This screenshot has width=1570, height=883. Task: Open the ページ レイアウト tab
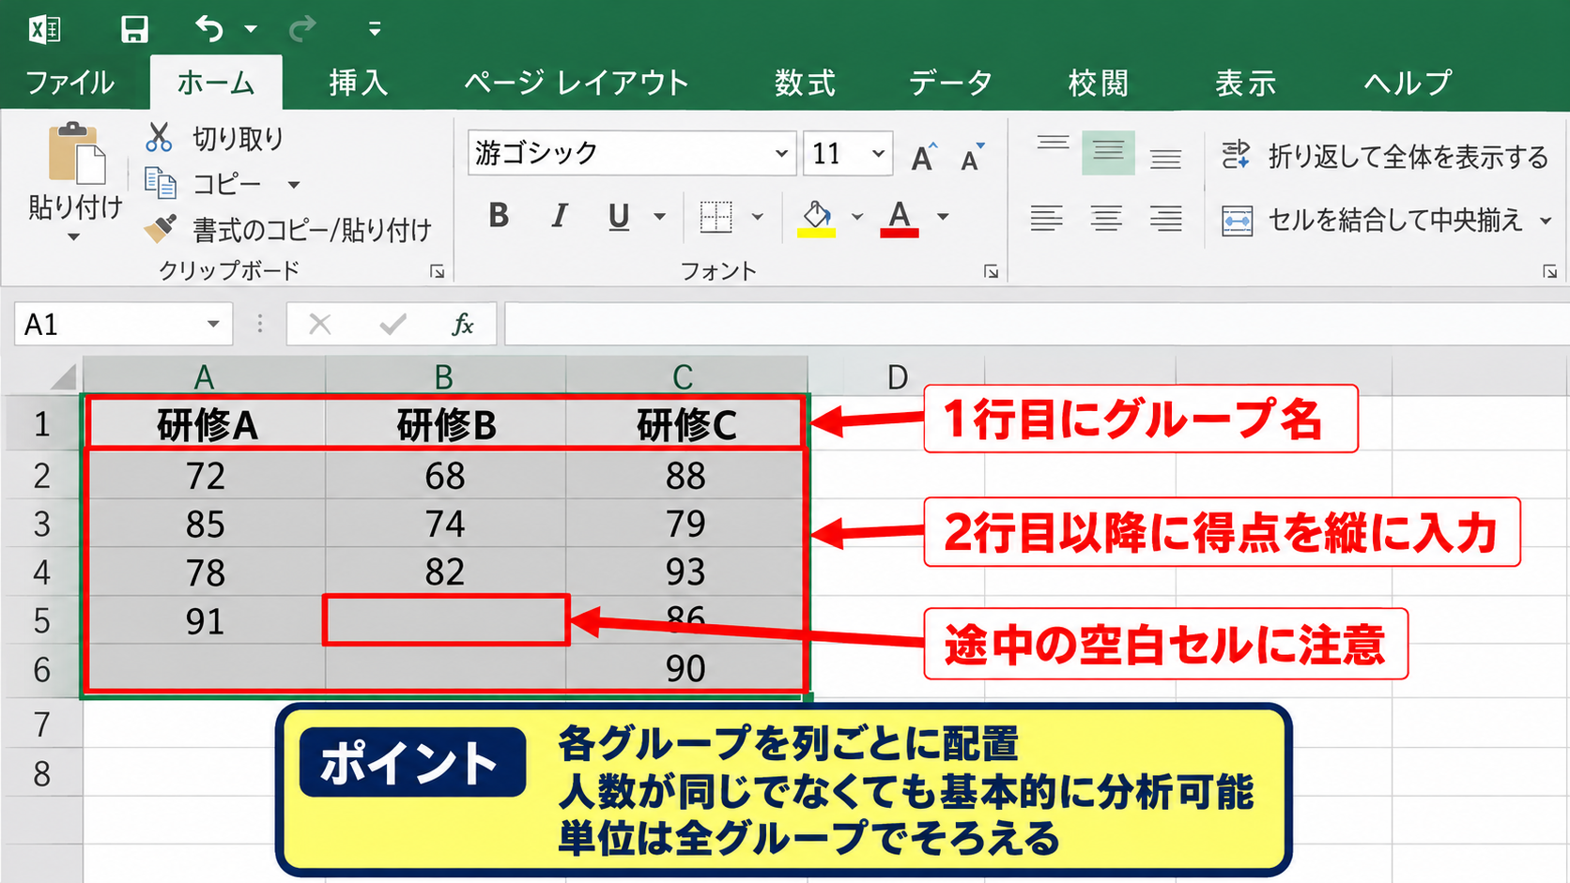(577, 83)
